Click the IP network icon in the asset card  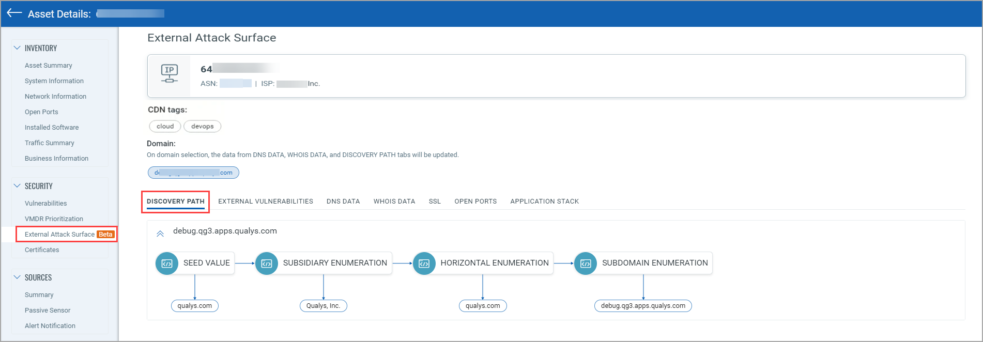pos(169,74)
